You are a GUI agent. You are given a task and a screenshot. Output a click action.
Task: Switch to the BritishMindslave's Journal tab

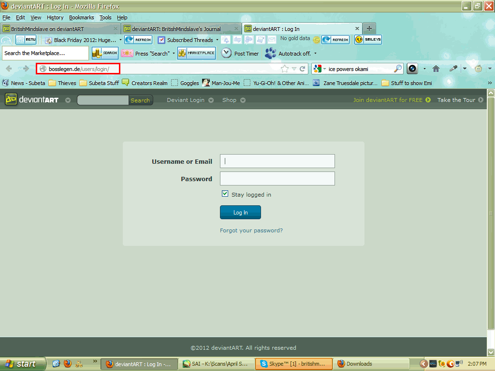click(x=181, y=29)
